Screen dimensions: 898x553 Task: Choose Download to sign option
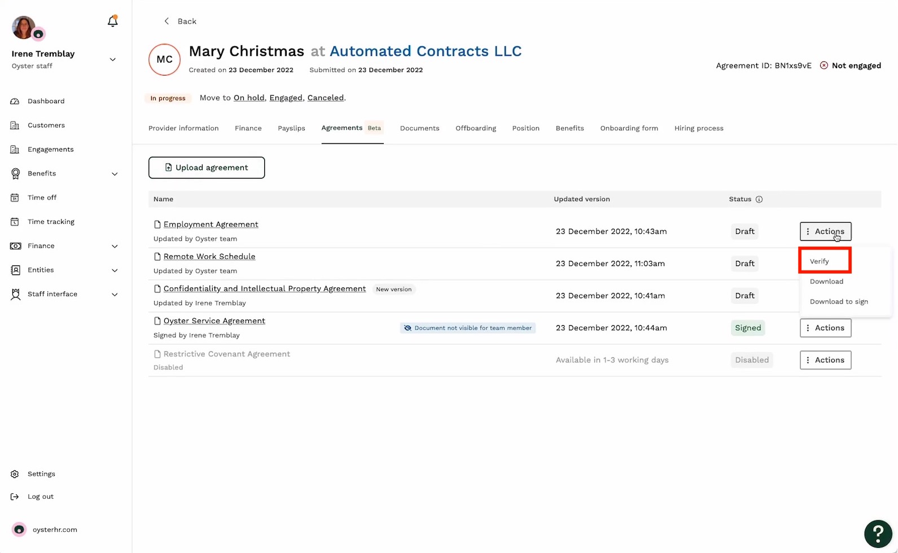(839, 302)
